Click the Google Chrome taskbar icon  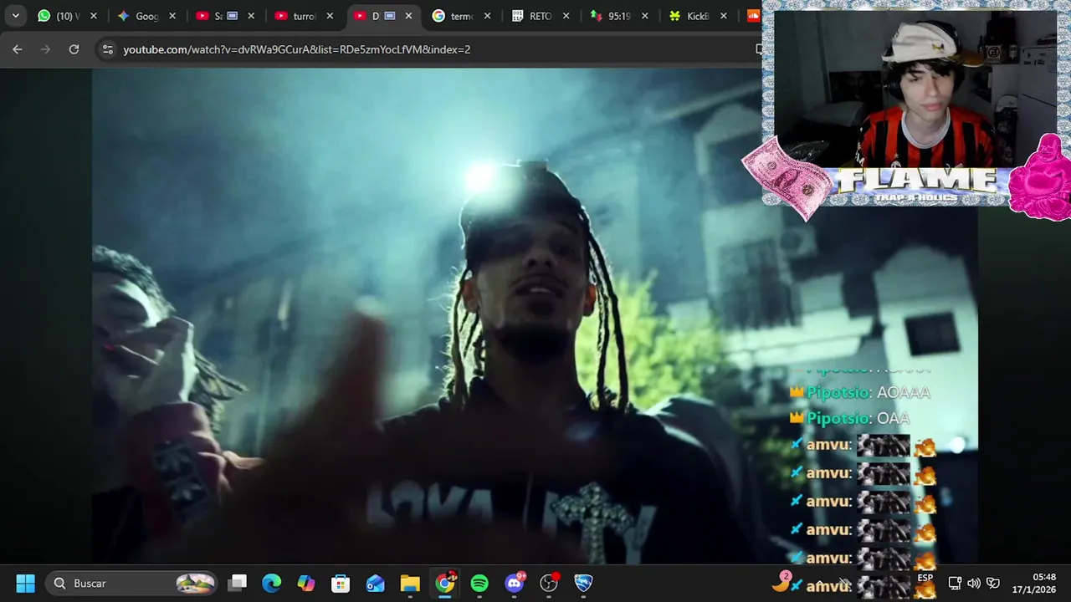click(445, 583)
